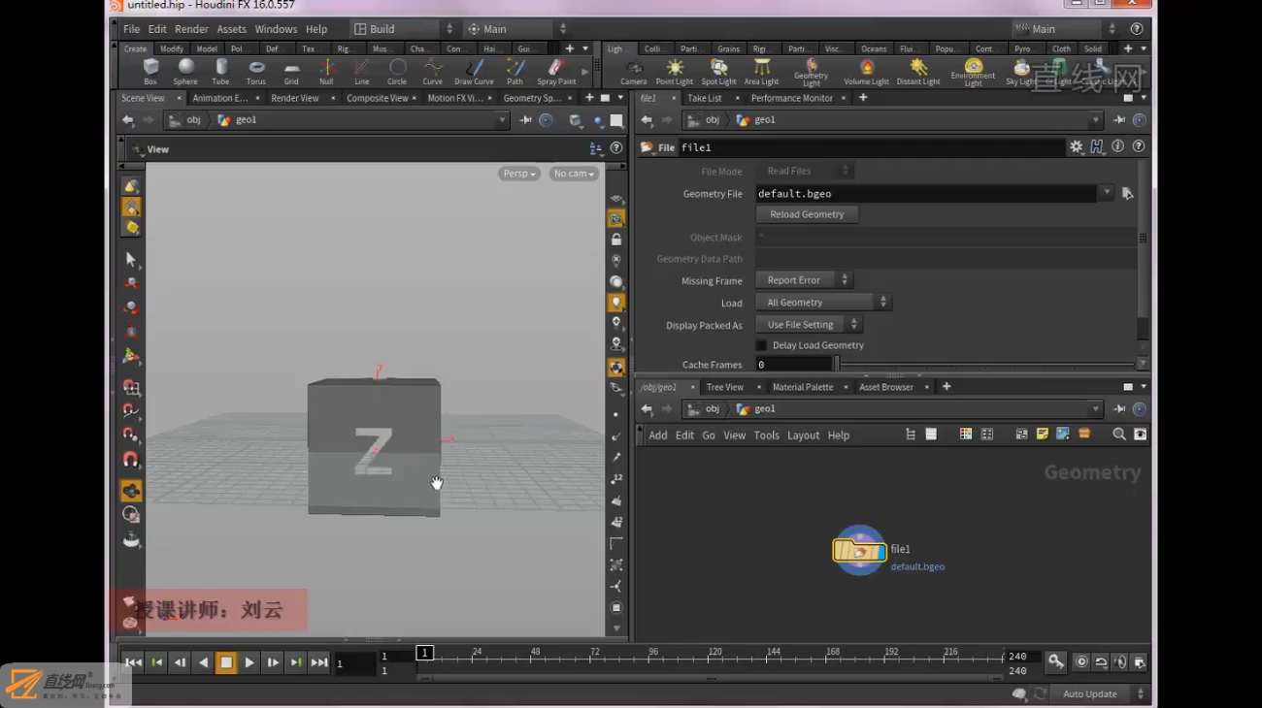Click frame 96 on the timeline
The image size is (1262, 708).
pos(653,653)
